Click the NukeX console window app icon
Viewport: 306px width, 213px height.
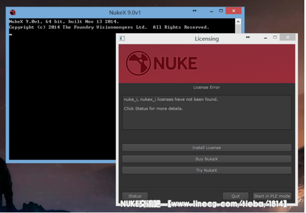pyautogui.click(x=13, y=13)
